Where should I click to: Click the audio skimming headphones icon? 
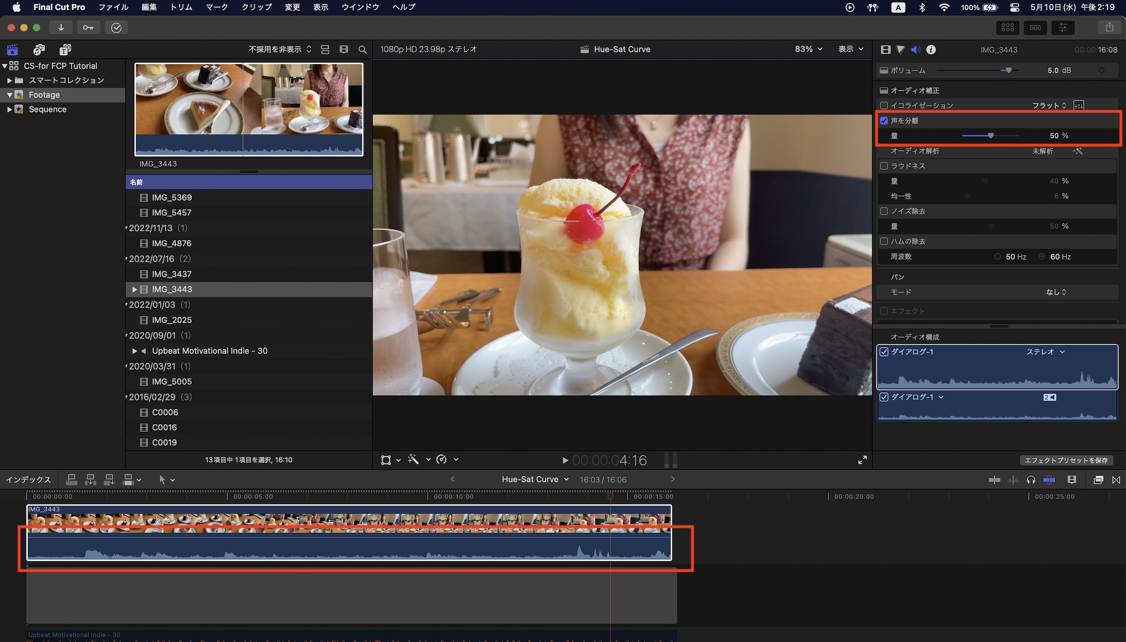click(1031, 480)
